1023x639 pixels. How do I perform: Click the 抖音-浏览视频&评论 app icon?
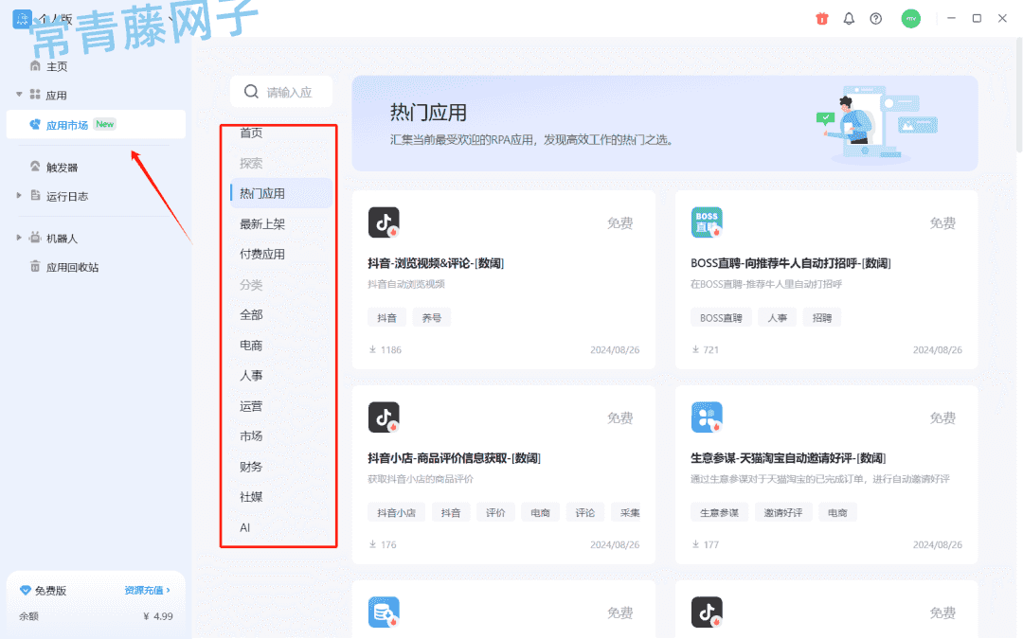point(384,222)
